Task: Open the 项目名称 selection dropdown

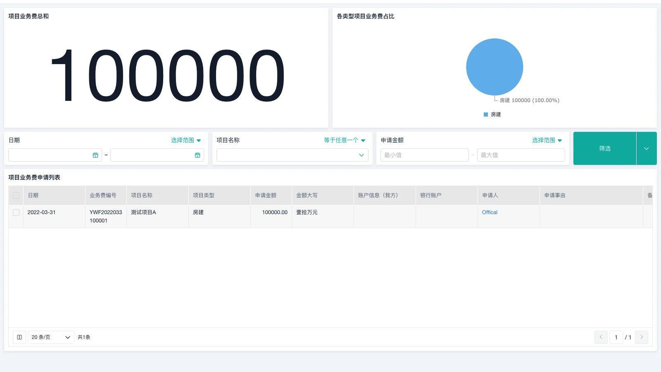Action: 292,155
